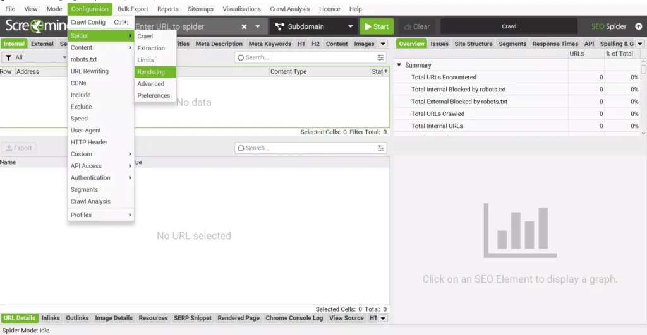Image resolution: width=647 pixels, height=335 pixels.
Task: Open the Help menu
Action: click(355, 9)
